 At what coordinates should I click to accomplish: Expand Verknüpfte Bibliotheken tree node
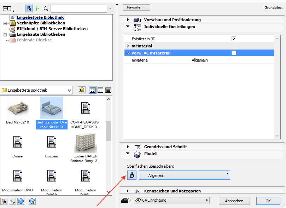(x=5, y=23)
